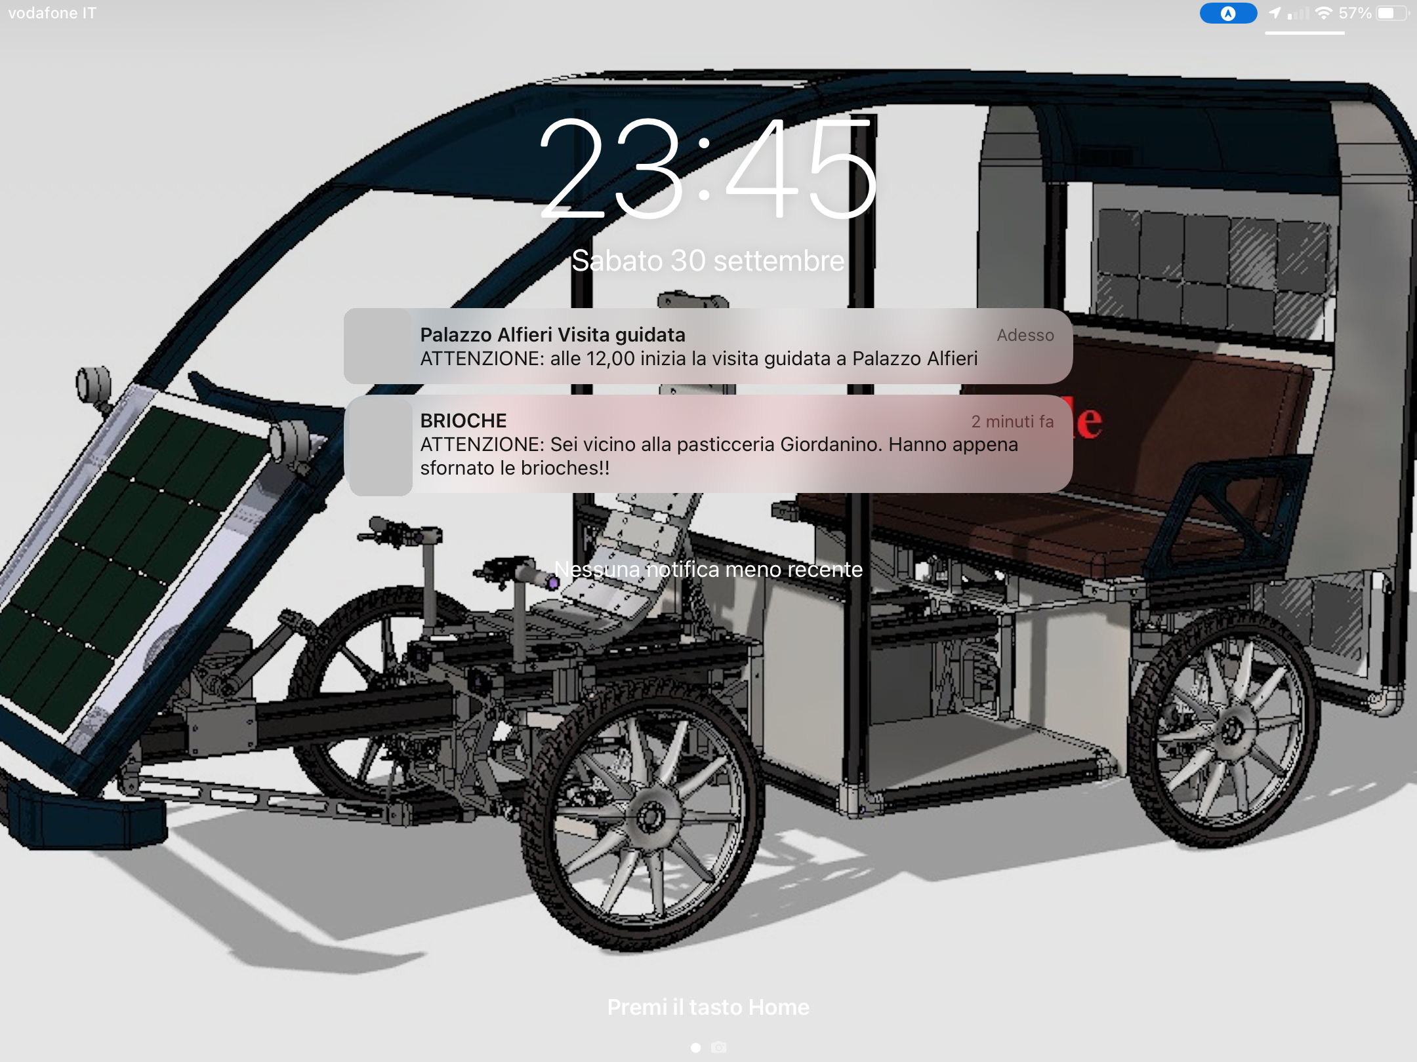Open the Palazzo Alfieri Visita guidata notification

tap(708, 346)
